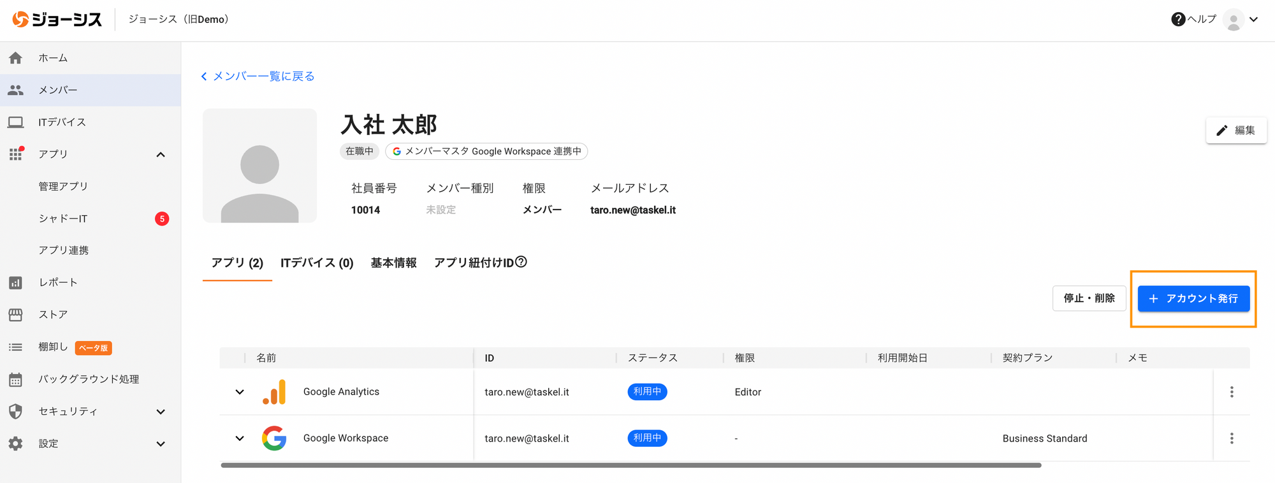Click the info icon beside アプリ紐付けID

click(521, 262)
